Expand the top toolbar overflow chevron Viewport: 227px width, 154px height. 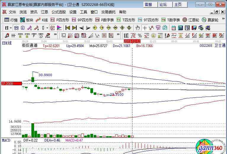click(223, 19)
